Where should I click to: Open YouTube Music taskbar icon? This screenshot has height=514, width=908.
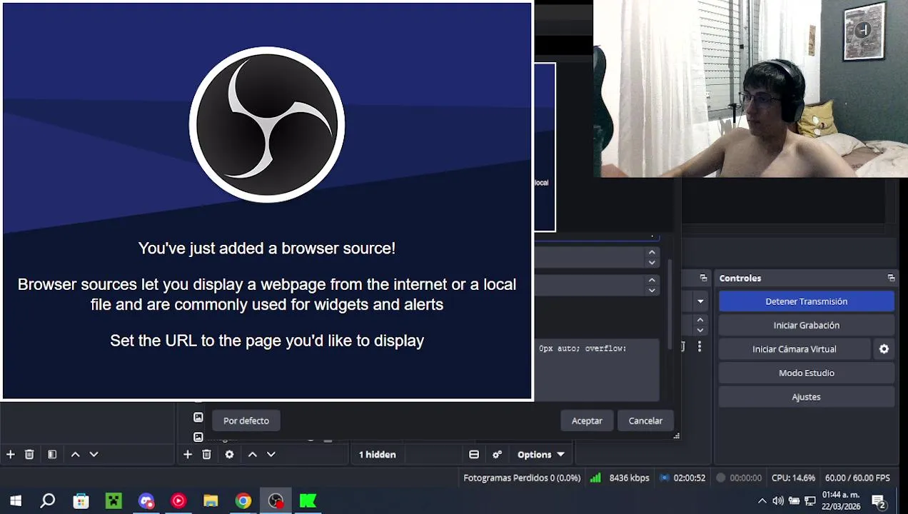[178, 501]
